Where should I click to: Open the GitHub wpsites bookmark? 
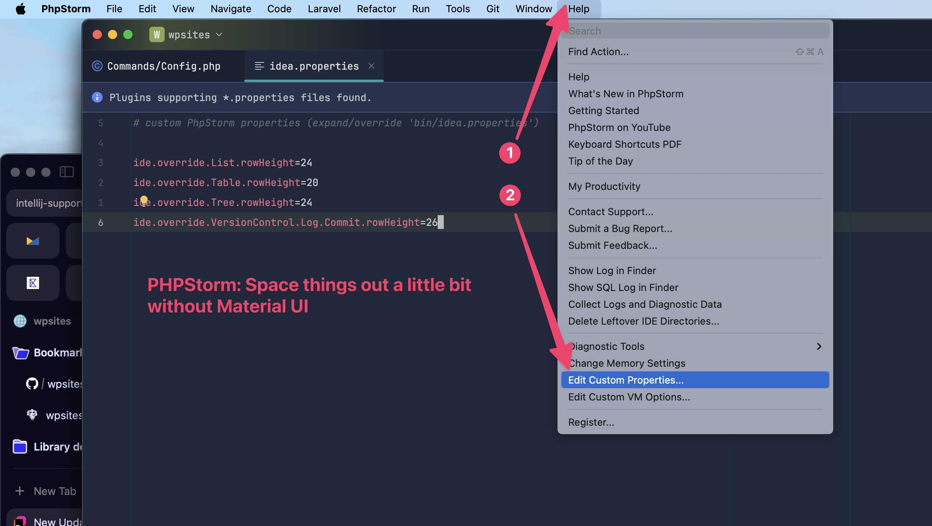(54, 384)
